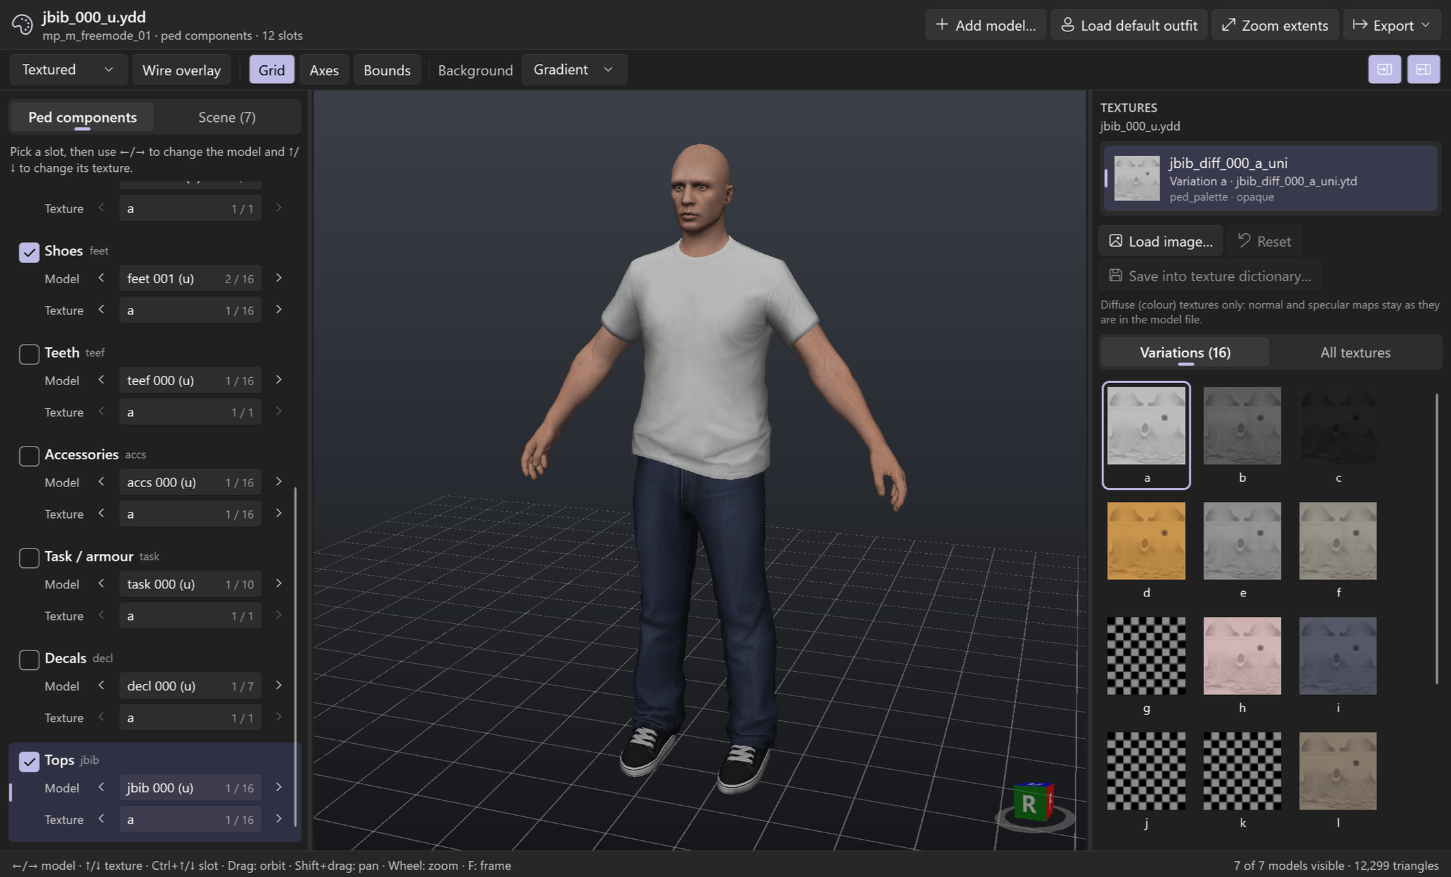
Task: Previous model arrow for Decals decl
Action: click(101, 686)
